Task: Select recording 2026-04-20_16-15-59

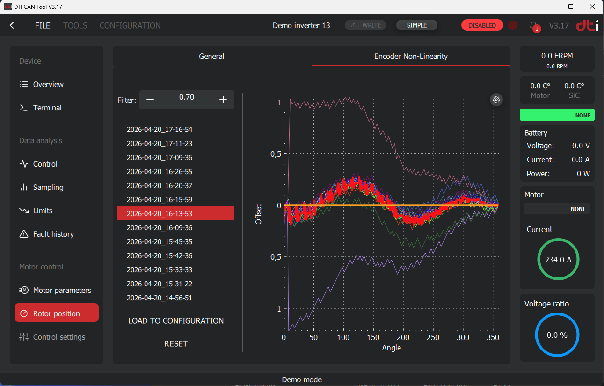Action: coord(176,200)
